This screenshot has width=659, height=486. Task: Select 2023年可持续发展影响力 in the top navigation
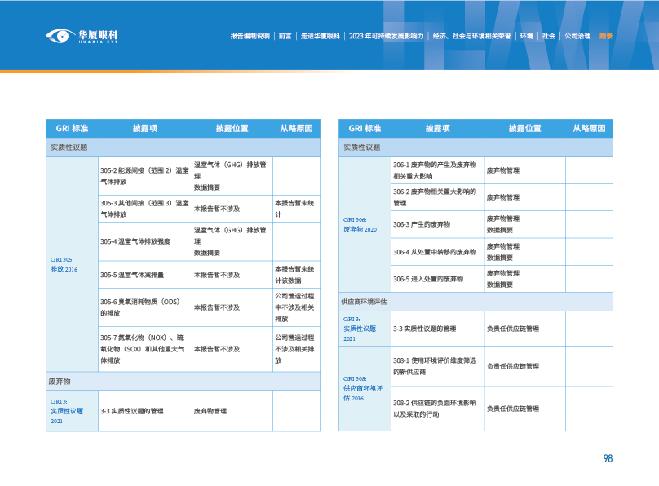(x=386, y=36)
